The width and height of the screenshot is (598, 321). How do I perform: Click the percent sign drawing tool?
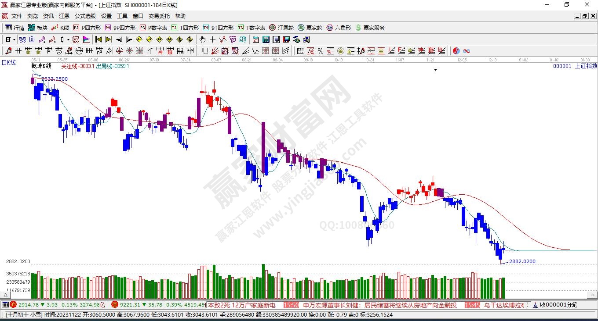click(x=321, y=51)
